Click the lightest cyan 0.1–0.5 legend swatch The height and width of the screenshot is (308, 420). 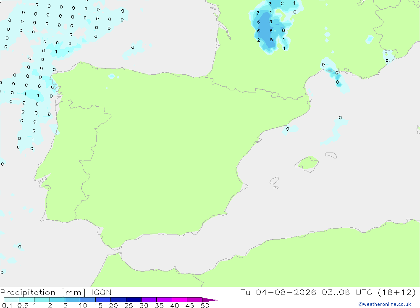pos(11,300)
